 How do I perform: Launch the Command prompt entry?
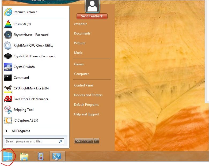point(21,78)
